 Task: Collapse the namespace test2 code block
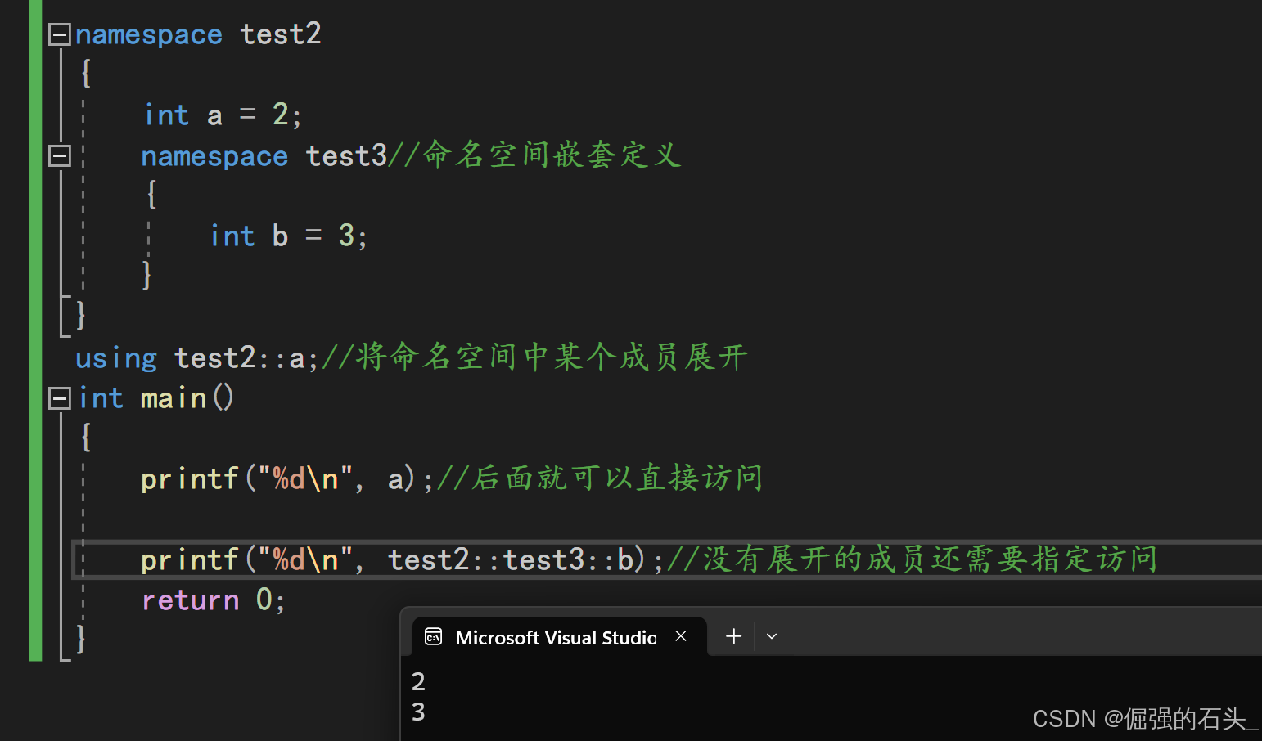click(59, 34)
